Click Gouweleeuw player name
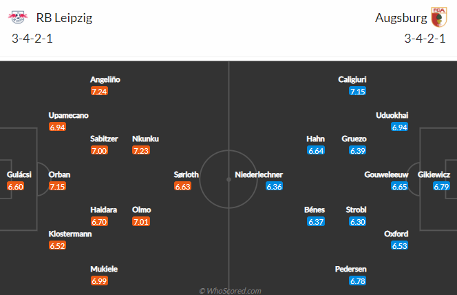Viewport: 457px width, 295px height. [x=386, y=174]
